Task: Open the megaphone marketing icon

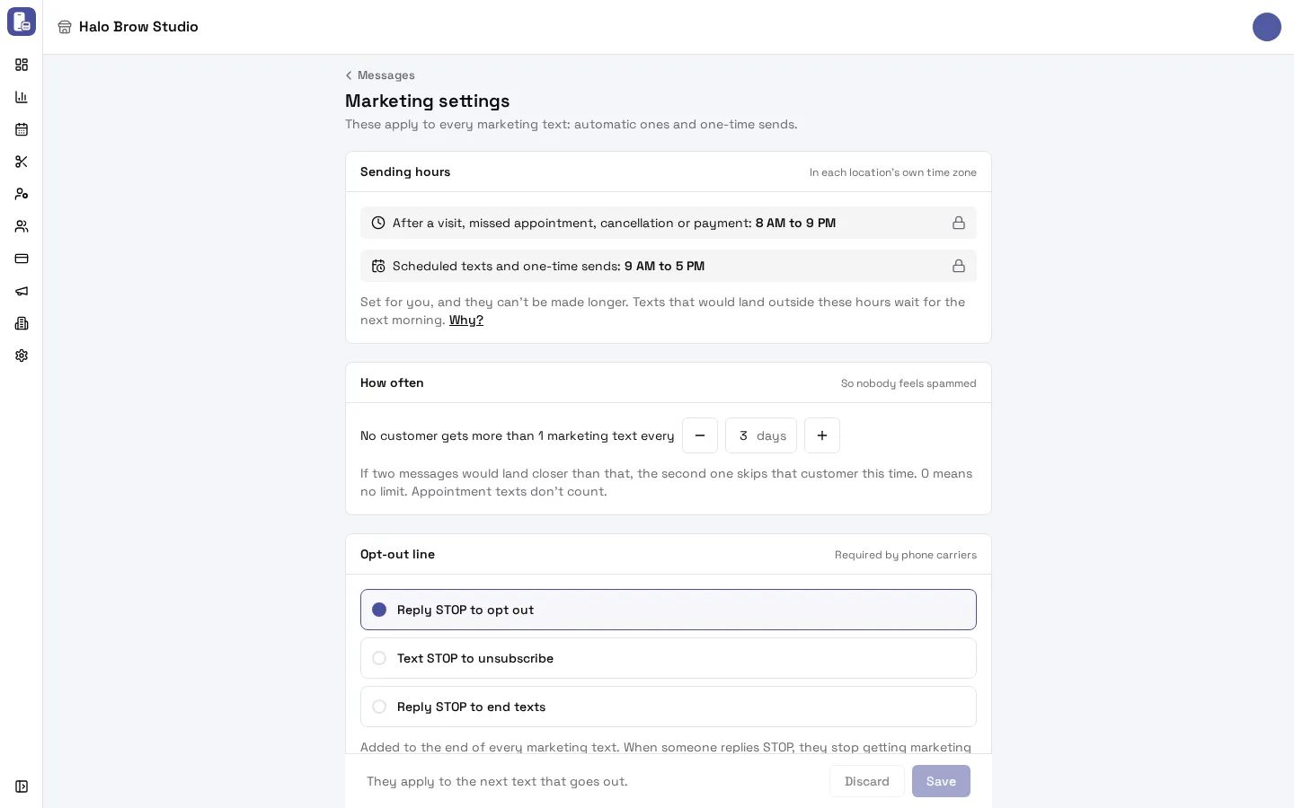Action: [x=22, y=291]
